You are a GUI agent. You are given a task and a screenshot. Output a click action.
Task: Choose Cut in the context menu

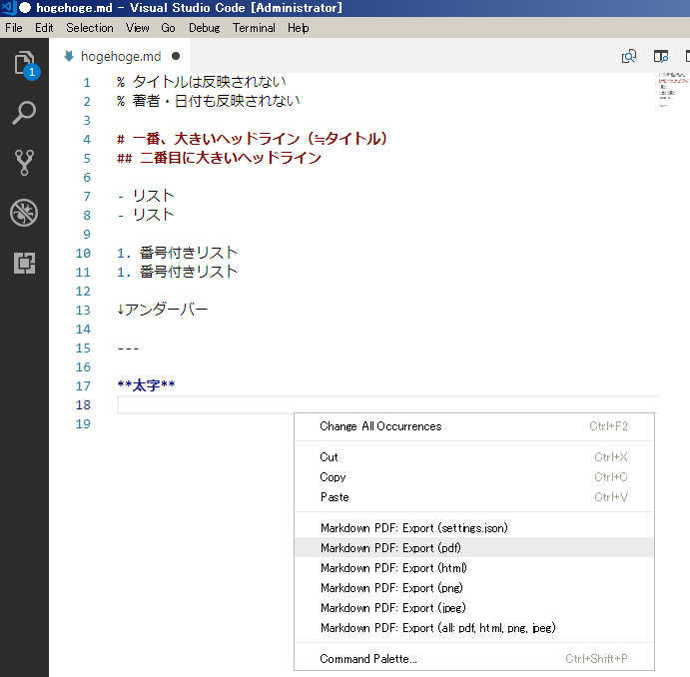point(474,457)
